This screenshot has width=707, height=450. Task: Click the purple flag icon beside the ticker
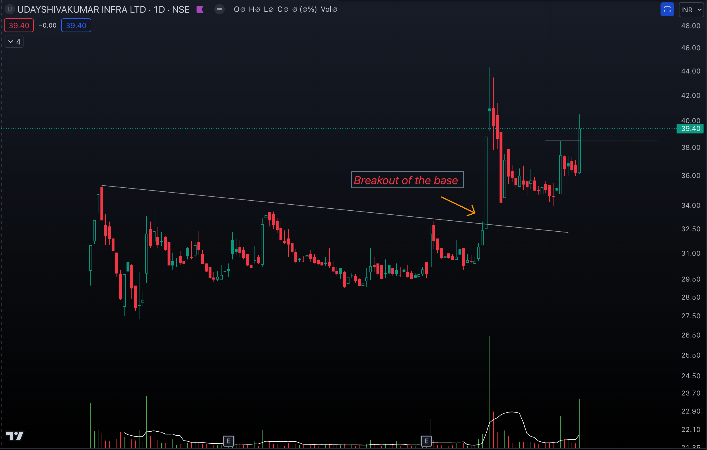201,9
